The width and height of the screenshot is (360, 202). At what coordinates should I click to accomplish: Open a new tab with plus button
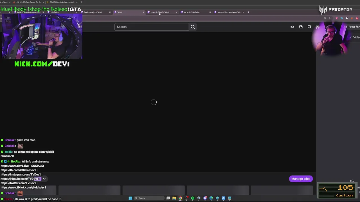click(248, 12)
